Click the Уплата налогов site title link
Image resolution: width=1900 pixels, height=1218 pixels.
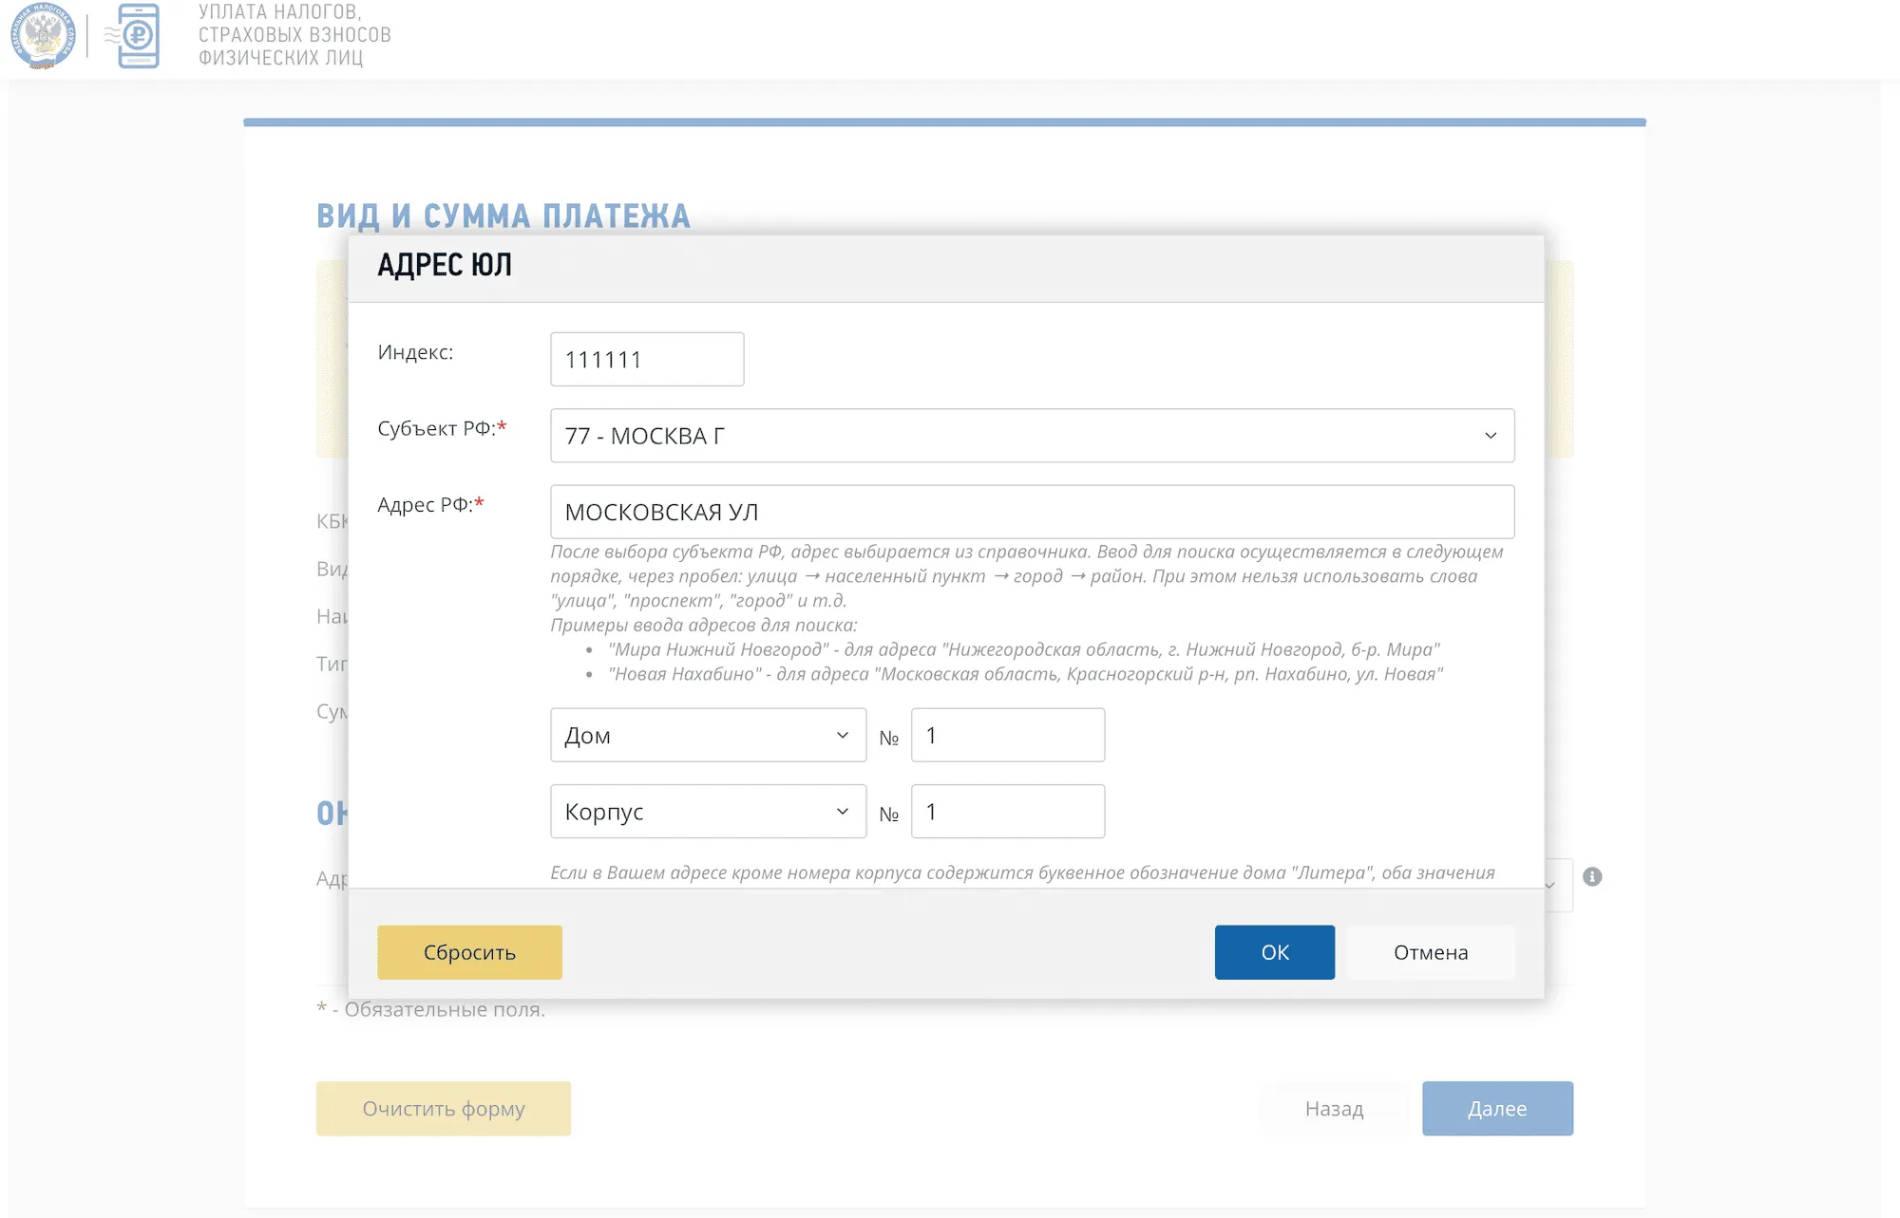pyautogui.click(x=294, y=35)
